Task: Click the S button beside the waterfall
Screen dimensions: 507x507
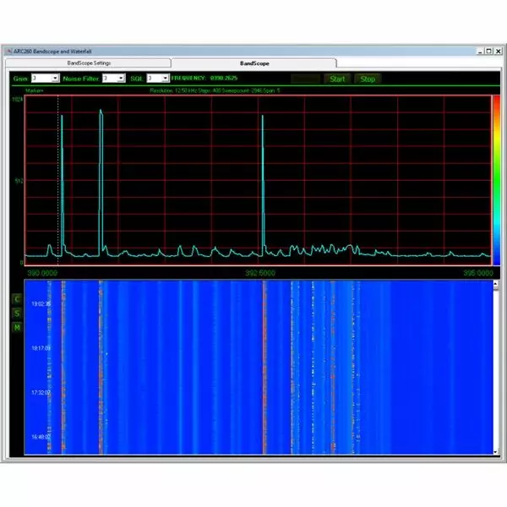Action: (x=15, y=313)
